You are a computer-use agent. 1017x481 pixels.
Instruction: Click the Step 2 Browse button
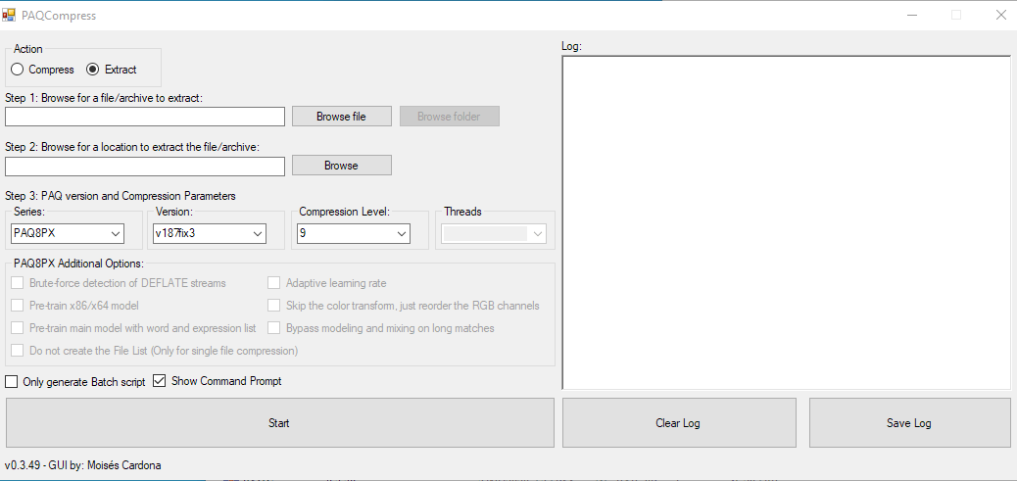341,166
